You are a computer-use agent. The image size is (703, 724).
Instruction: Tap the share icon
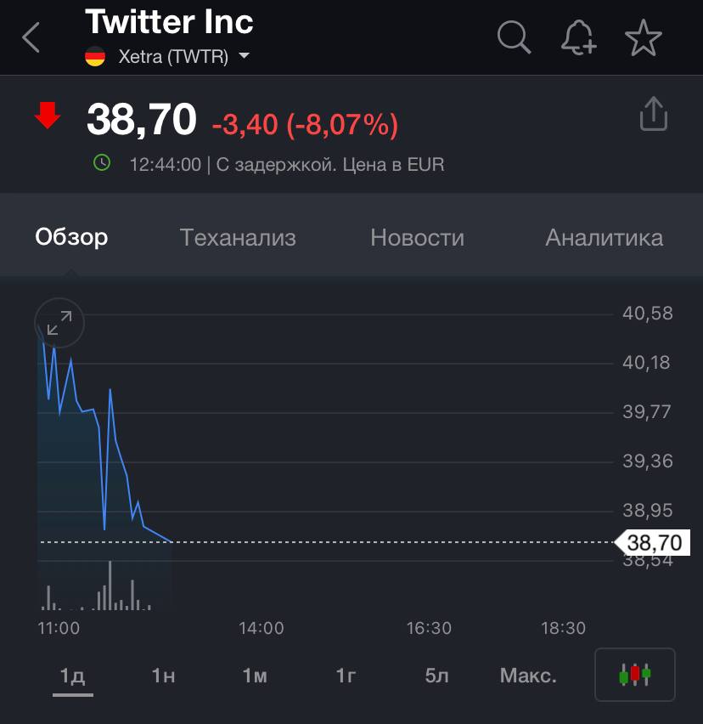[653, 115]
